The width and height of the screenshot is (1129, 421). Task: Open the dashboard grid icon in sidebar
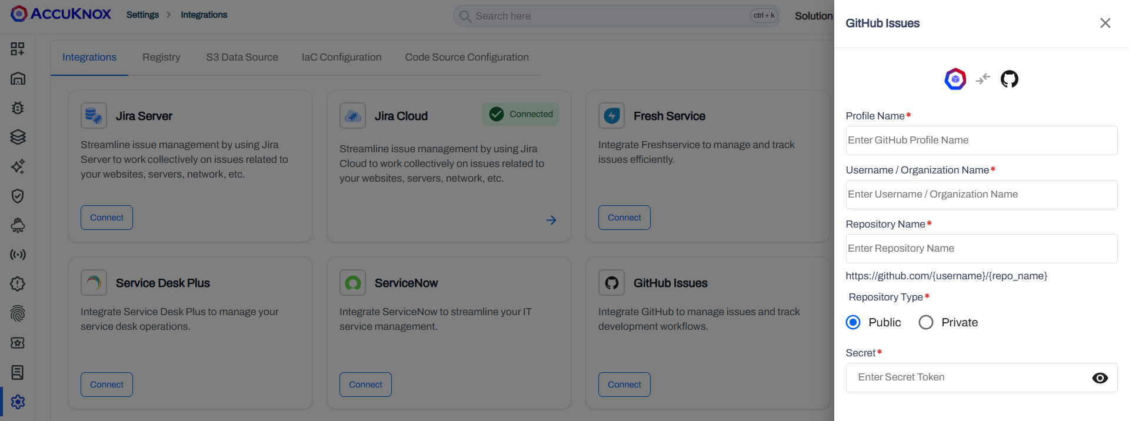(x=18, y=49)
